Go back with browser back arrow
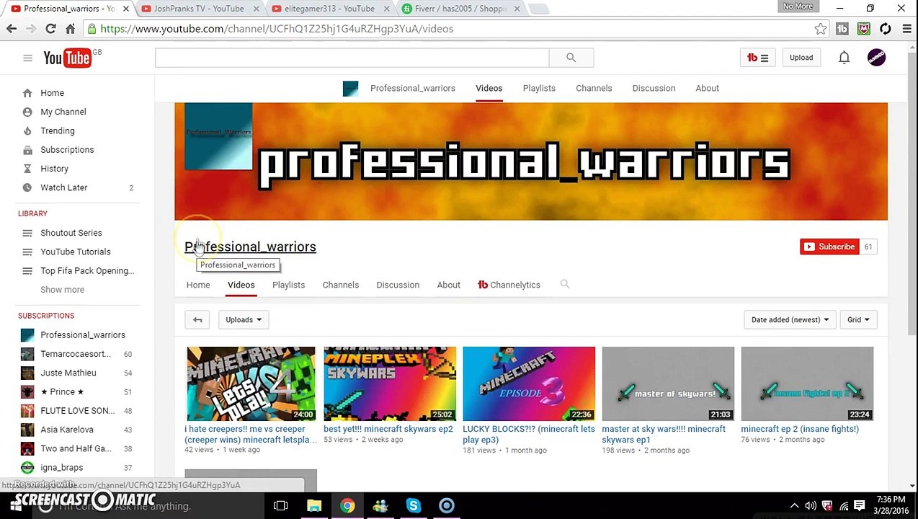The image size is (918, 519). point(12,29)
